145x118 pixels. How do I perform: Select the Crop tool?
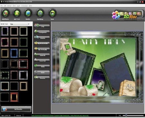(x=42, y=26)
